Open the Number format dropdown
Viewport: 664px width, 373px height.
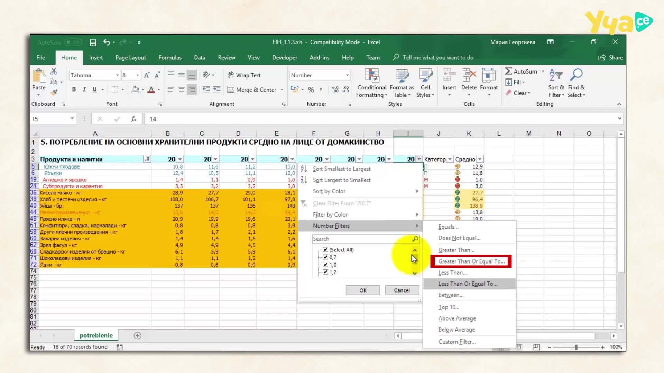click(x=347, y=75)
